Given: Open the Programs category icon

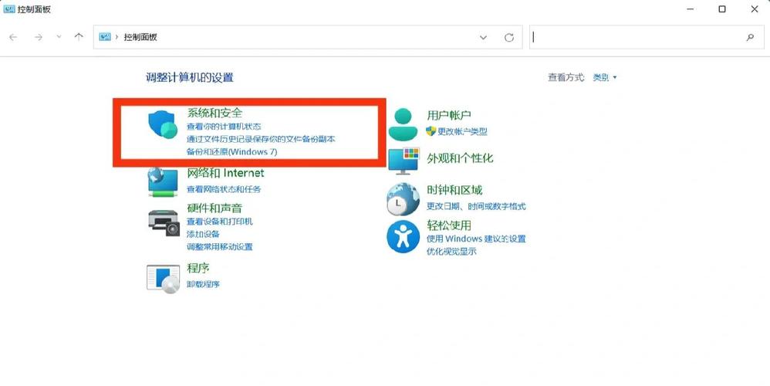Looking at the screenshot, I should pyautogui.click(x=163, y=276).
